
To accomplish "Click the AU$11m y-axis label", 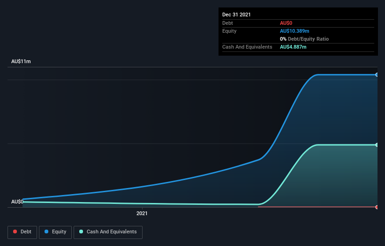I will (x=21, y=61).
